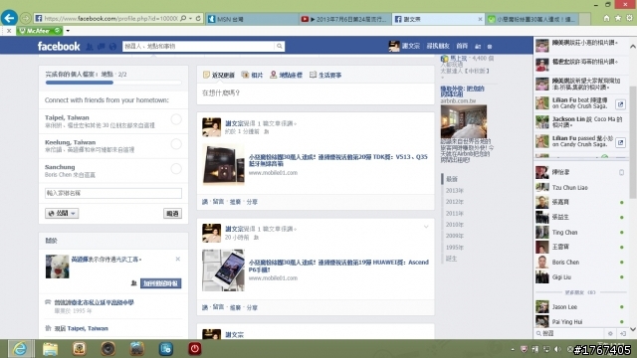Switch to the MSN 台灣 browser tab
The height and width of the screenshot is (358, 637).
point(252,19)
